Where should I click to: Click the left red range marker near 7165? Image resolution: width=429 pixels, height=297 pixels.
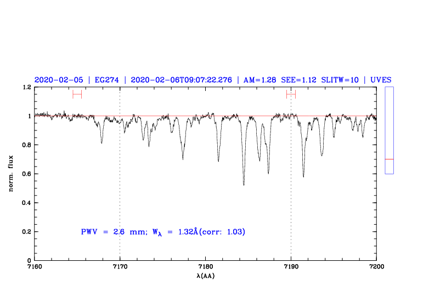[77, 94]
